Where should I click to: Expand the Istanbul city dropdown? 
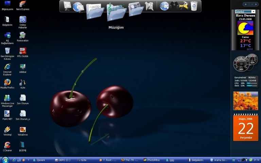pyautogui.click(x=253, y=12)
